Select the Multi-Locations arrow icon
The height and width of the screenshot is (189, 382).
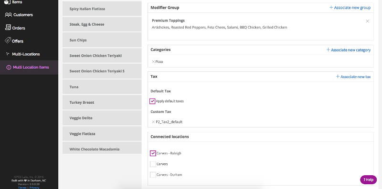tap(8, 54)
